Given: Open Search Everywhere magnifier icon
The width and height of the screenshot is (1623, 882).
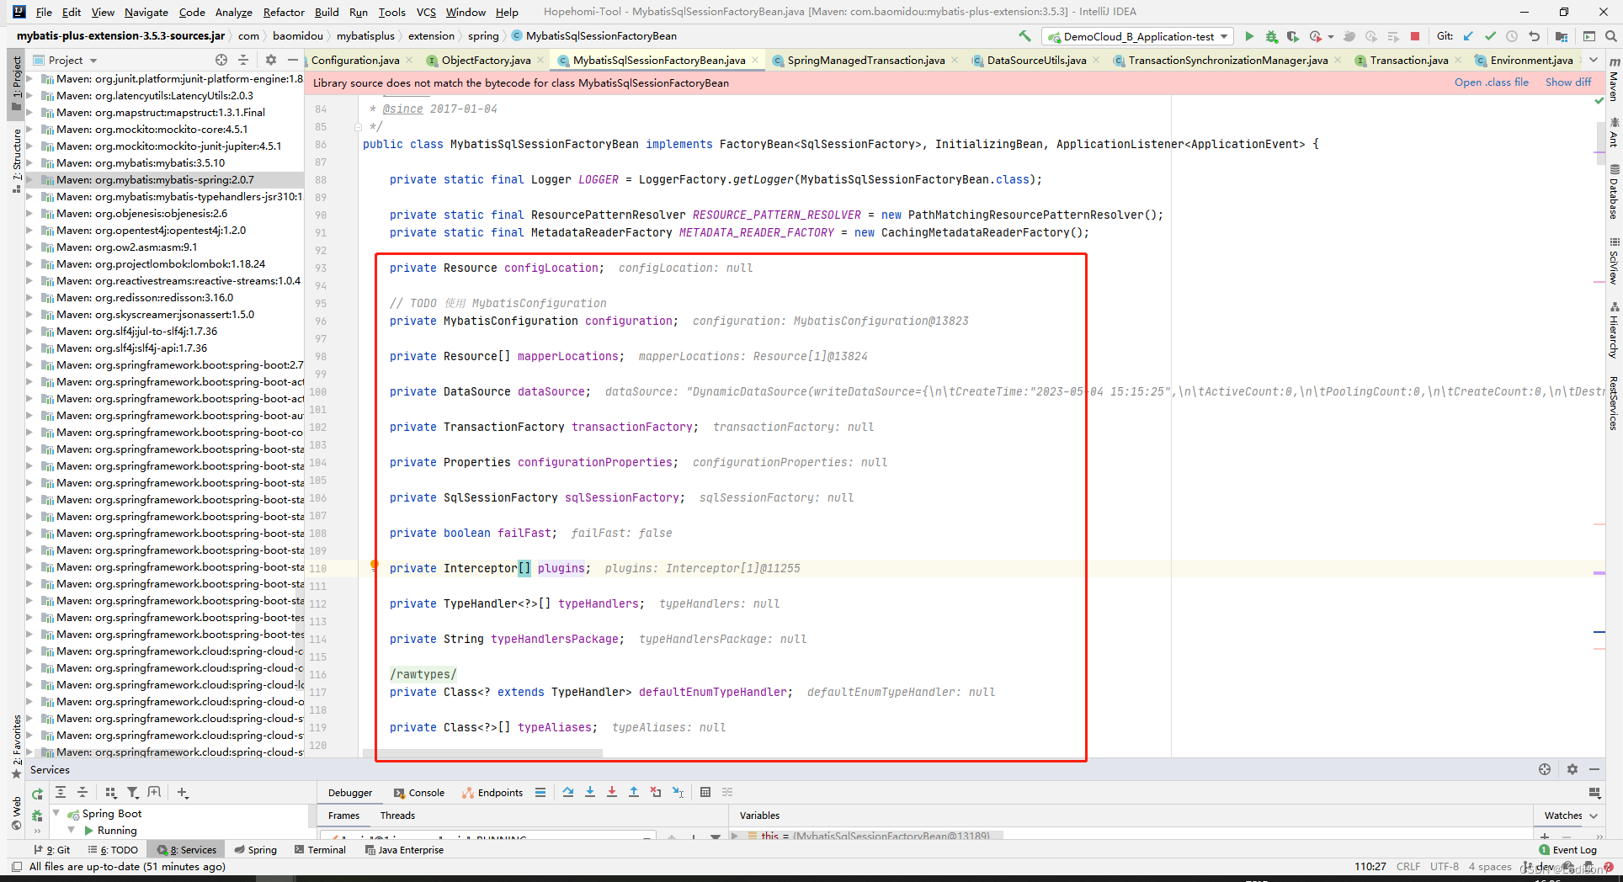Looking at the screenshot, I should (1610, 36).
